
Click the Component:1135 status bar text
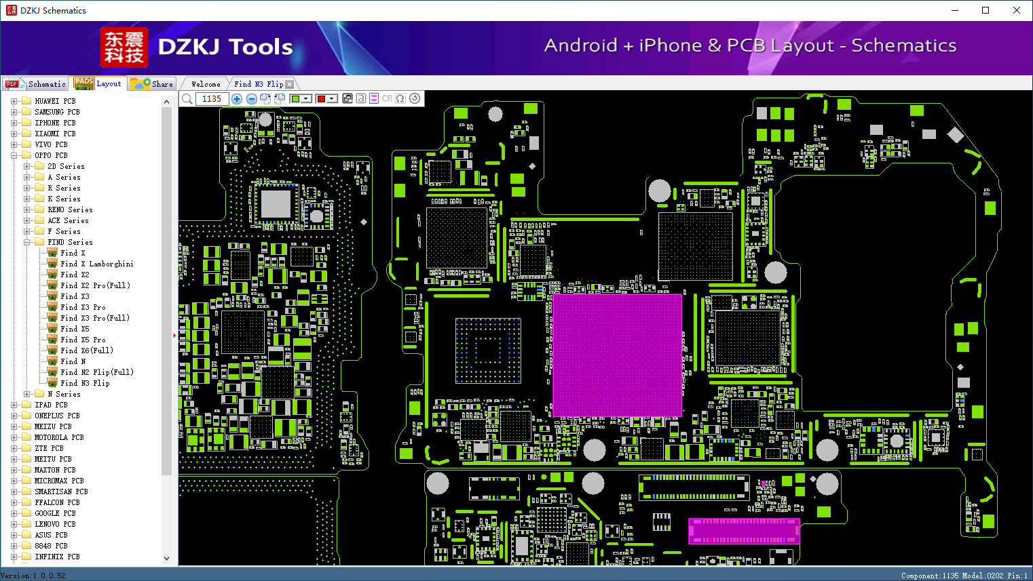[x=930, y=576]
